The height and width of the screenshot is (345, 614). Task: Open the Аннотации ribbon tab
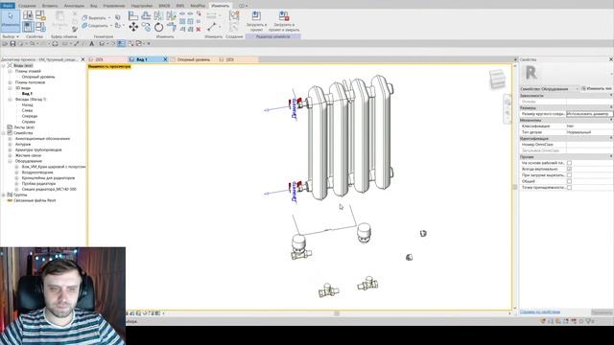(74, 6)
